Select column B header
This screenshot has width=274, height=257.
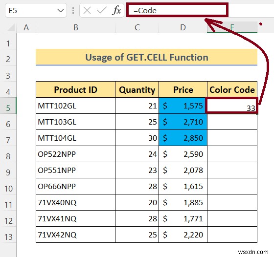[75, 27]
